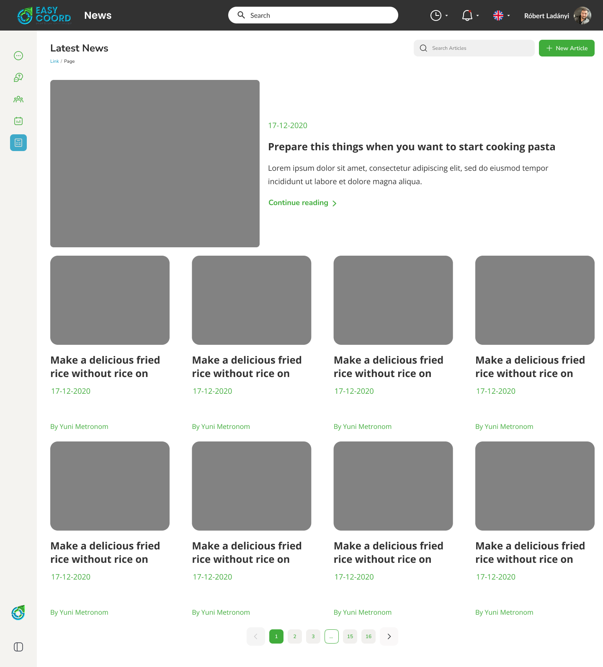The width and height of the screenshot is (603, 667).
Task: Toggle the sidebar collapse panel icon
Action: click(x=18, y=647)
